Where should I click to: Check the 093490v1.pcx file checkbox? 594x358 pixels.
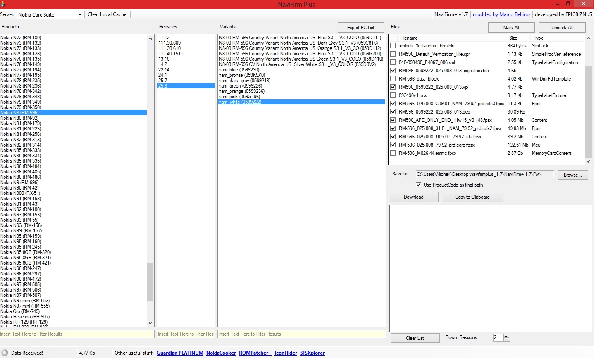393,95
